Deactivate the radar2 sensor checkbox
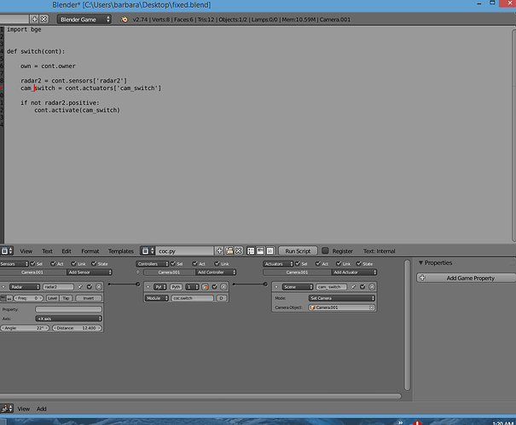 [x=90, y=287]
